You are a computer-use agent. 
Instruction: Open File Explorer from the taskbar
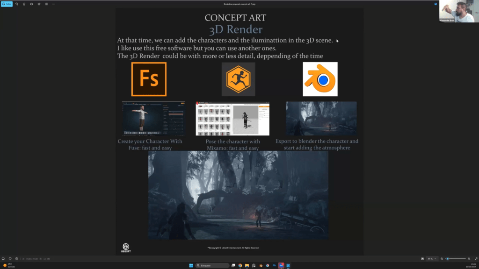(247, 265)
